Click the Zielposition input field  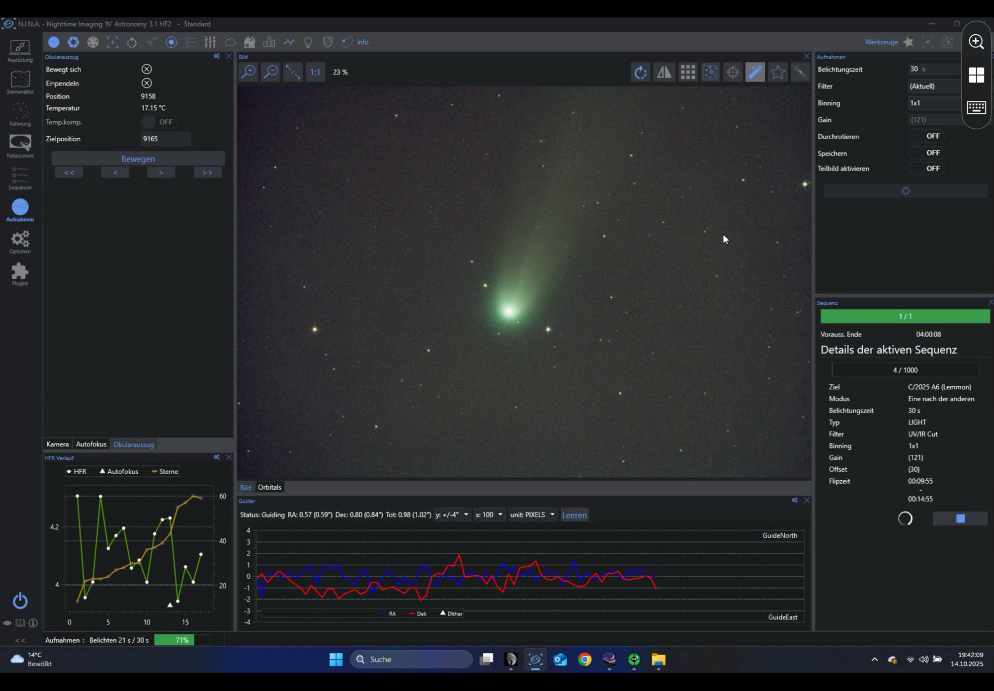pyautogui.click(x=165, y=139)
